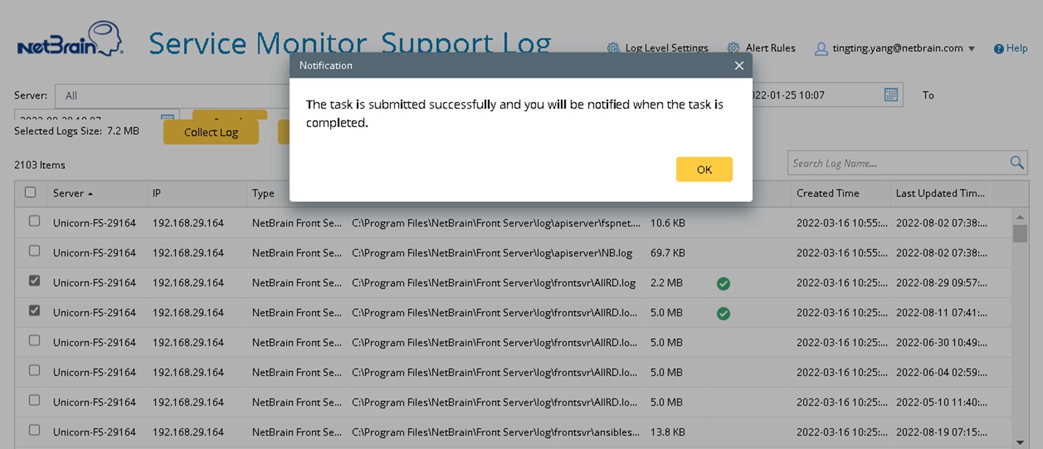Viewport: 1043px width, 449px height.
Task: Open the Server All dropdown
Action: coord(172,95)
